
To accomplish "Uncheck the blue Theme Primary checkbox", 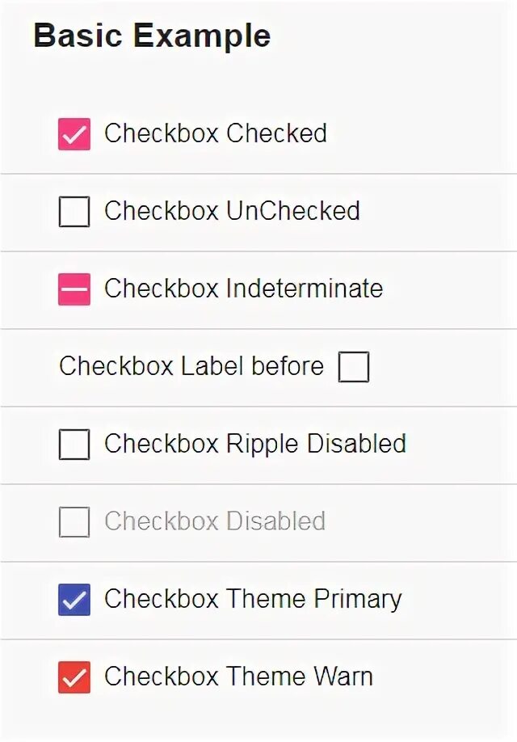I will 74,600.
